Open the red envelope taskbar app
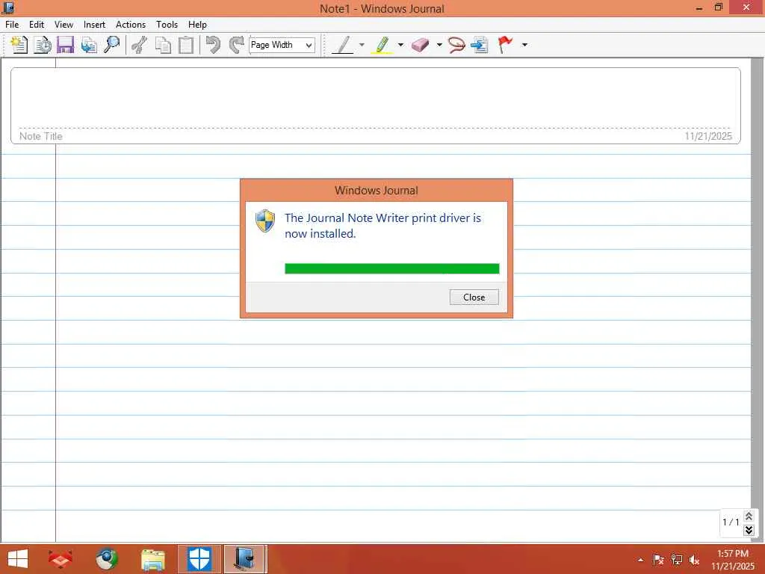This screenshot has width=765, height=574. click(61, 559)
